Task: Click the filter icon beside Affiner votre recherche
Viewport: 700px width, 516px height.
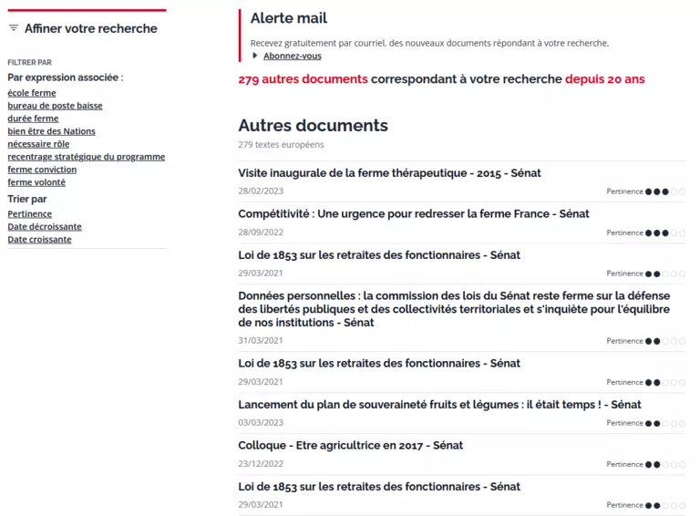Action: tap(14, 28)
